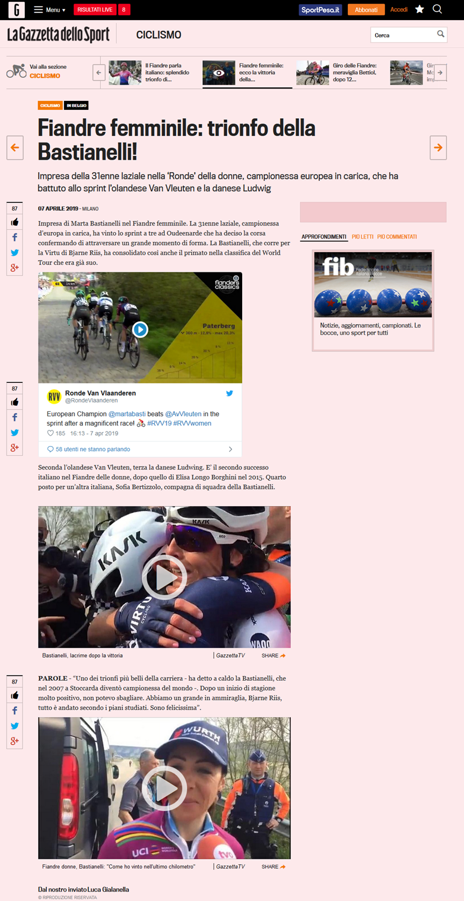Click the Abbonati button
Viewport: 464px width, 901px height.
point(366,9)
